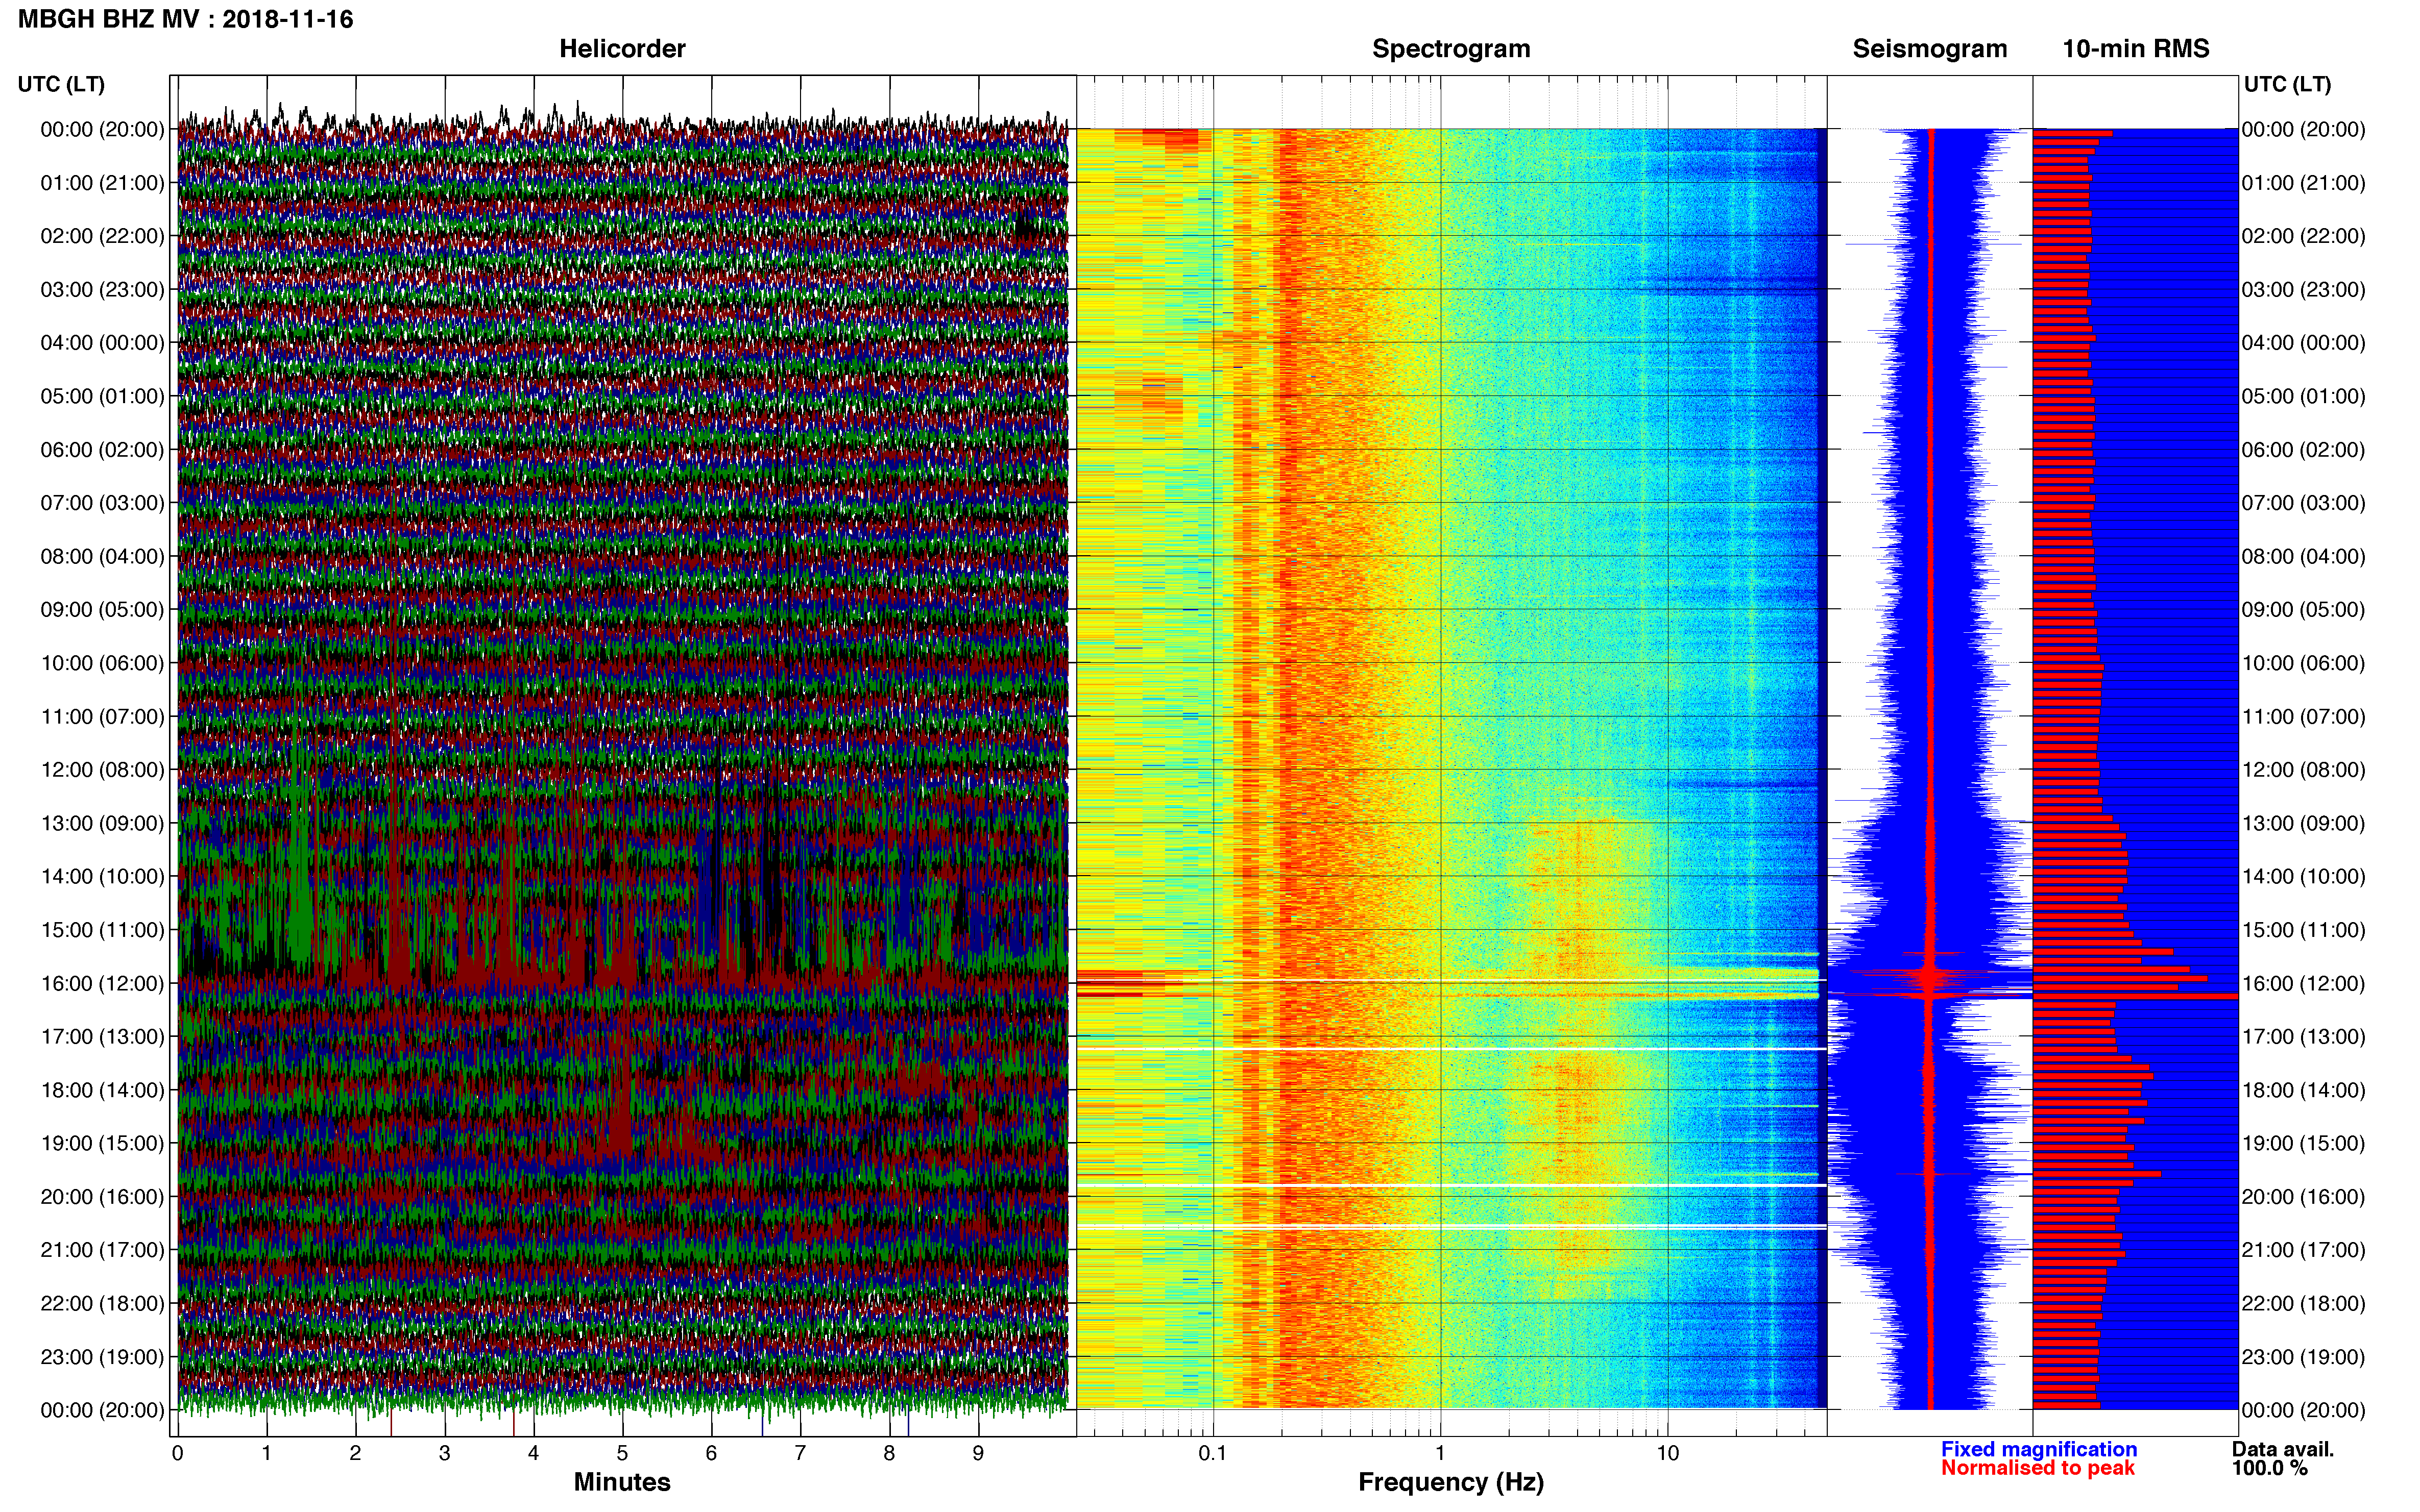This screenshot has height=1512, width=2420.
Task: Click the left 'UTC (LT)' axis label
Action: [61, 84]
